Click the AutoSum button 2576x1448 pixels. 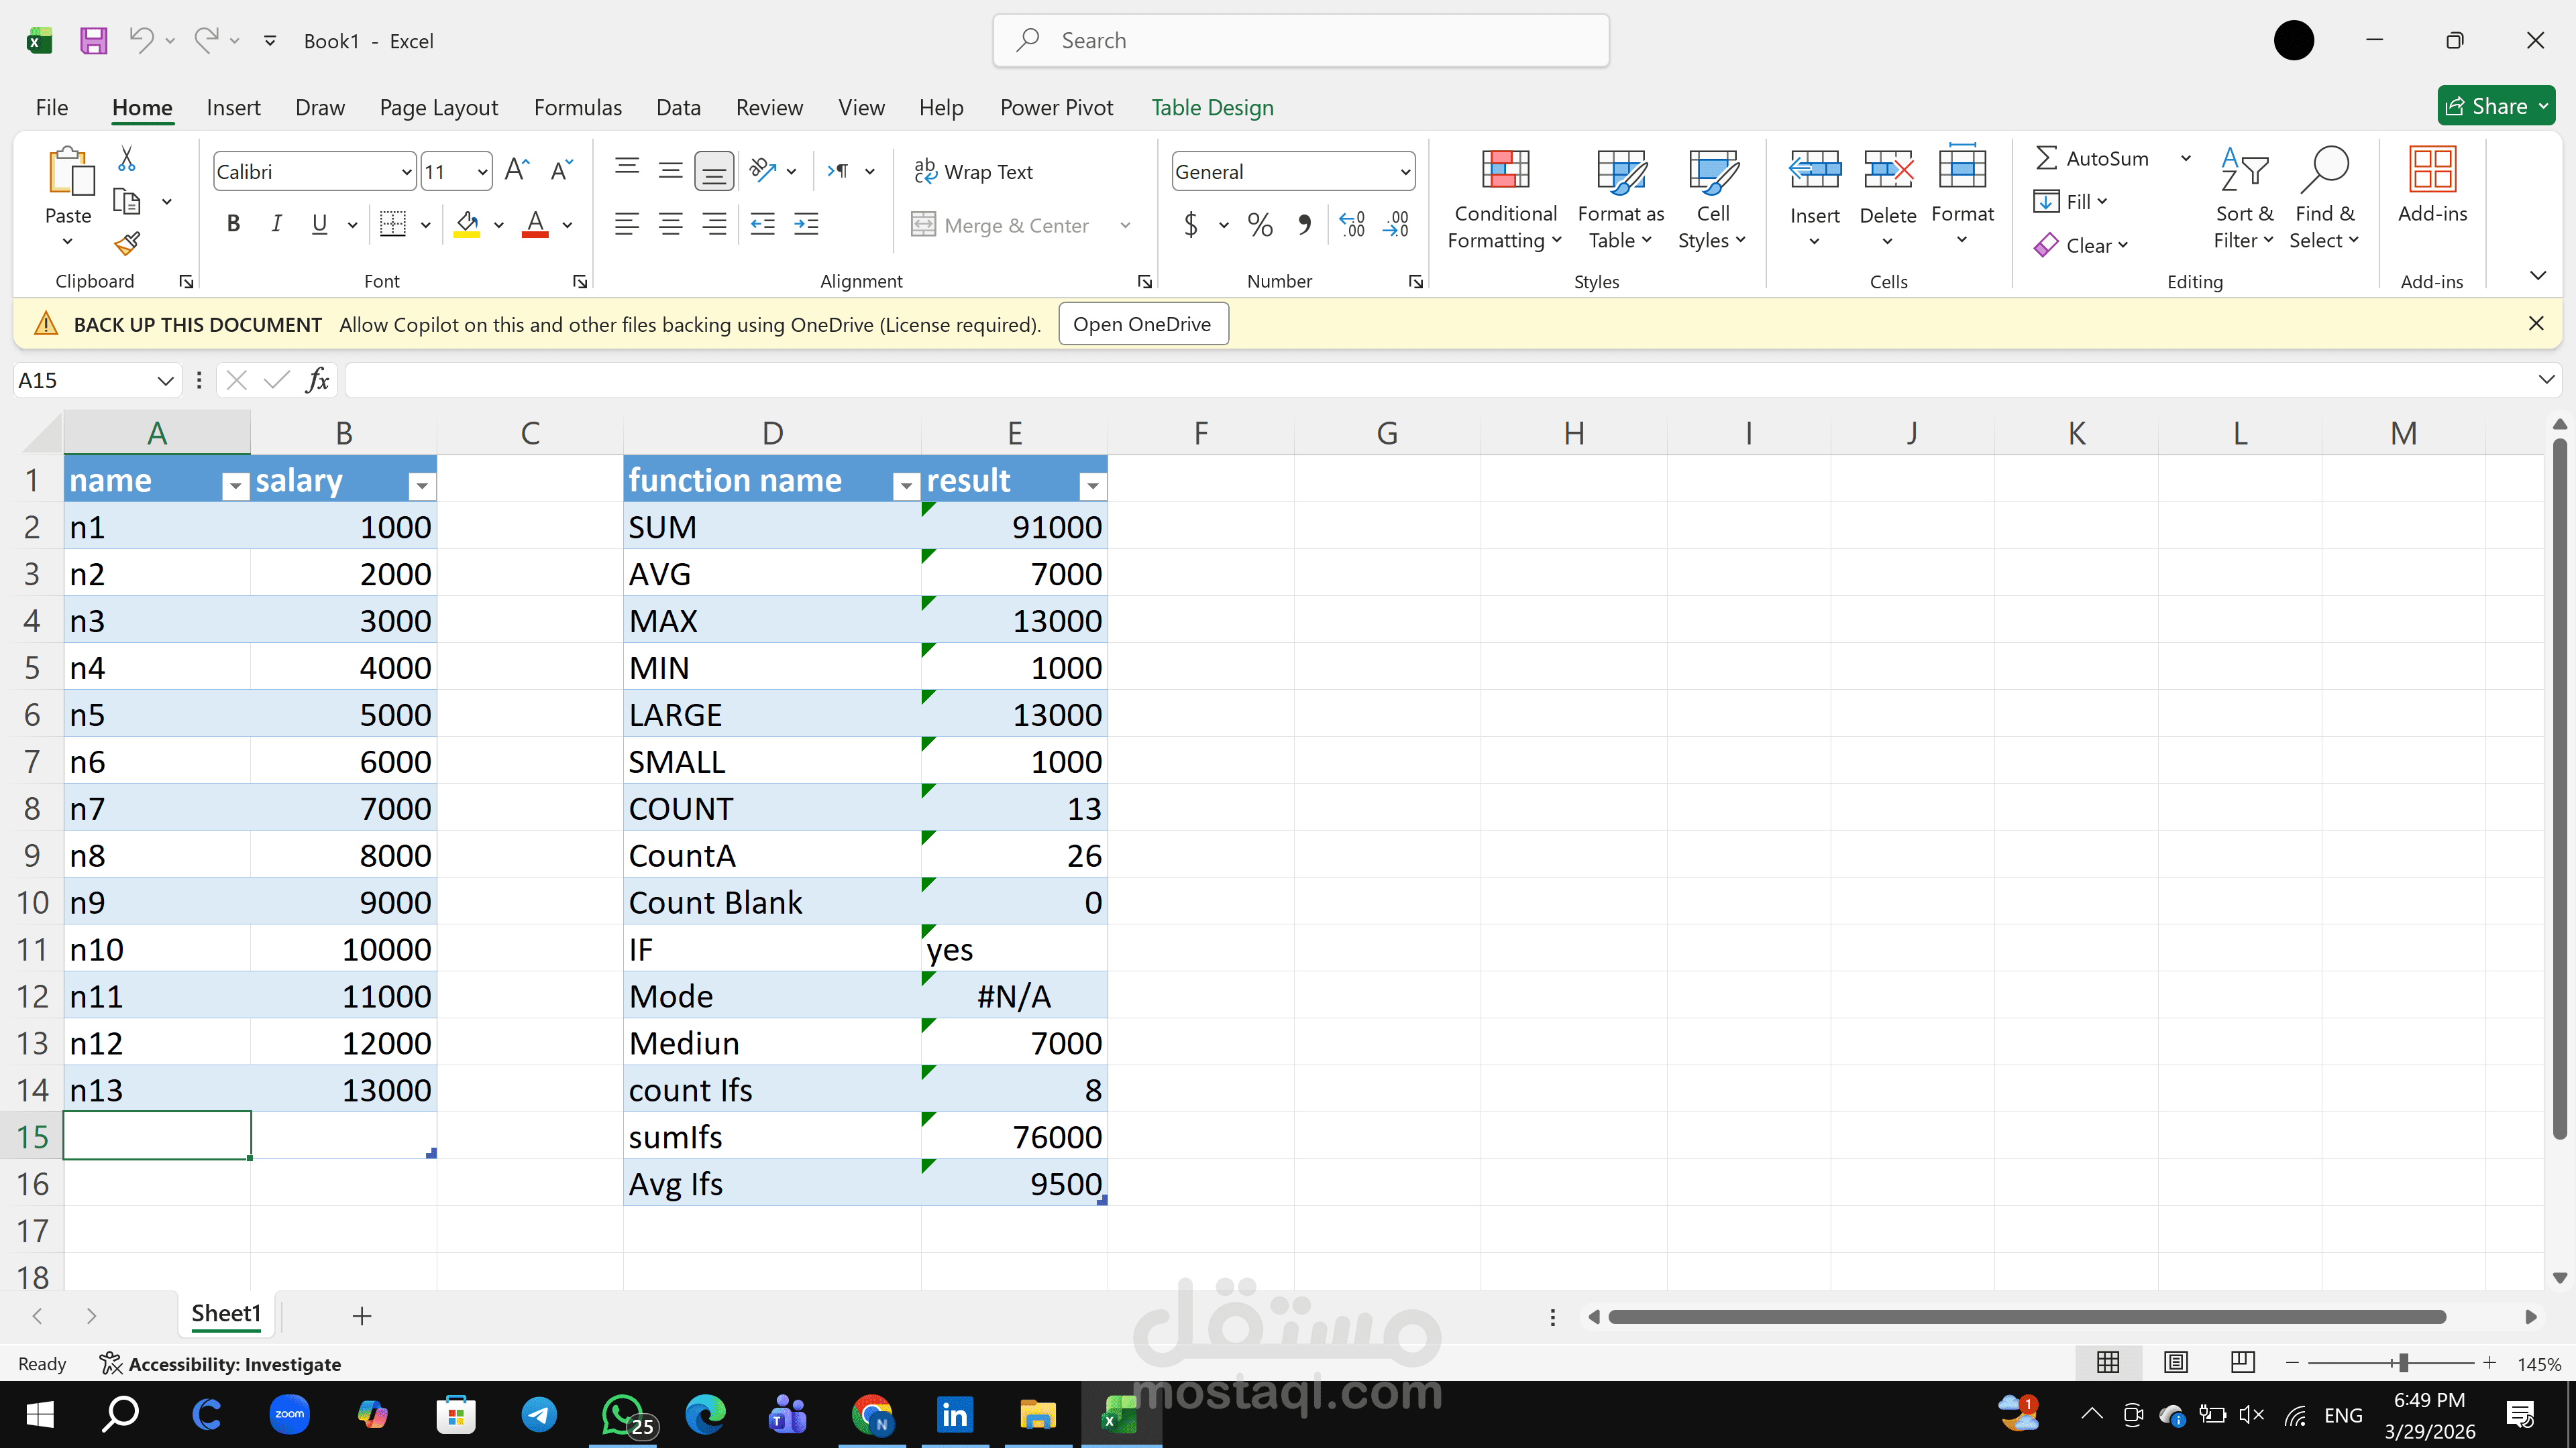point(2092,158)
